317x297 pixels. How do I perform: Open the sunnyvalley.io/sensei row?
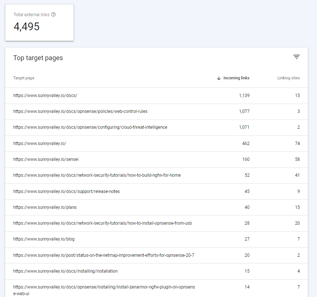coord(157,159)
